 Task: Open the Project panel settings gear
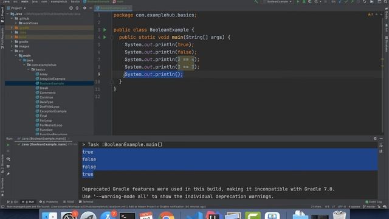point(84,8)
